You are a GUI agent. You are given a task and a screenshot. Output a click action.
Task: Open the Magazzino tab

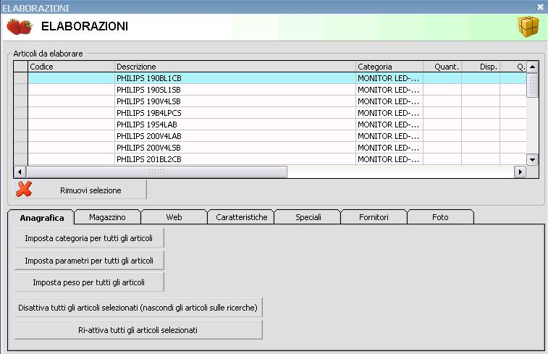tap(107, 217)
